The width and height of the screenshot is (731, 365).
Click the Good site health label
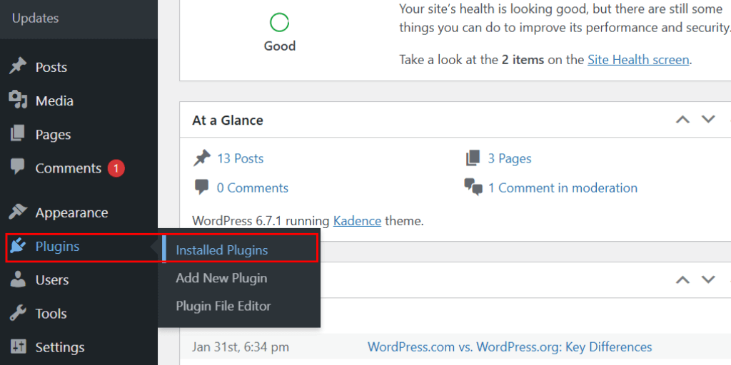pyautogui.click(x=280, y=46)
